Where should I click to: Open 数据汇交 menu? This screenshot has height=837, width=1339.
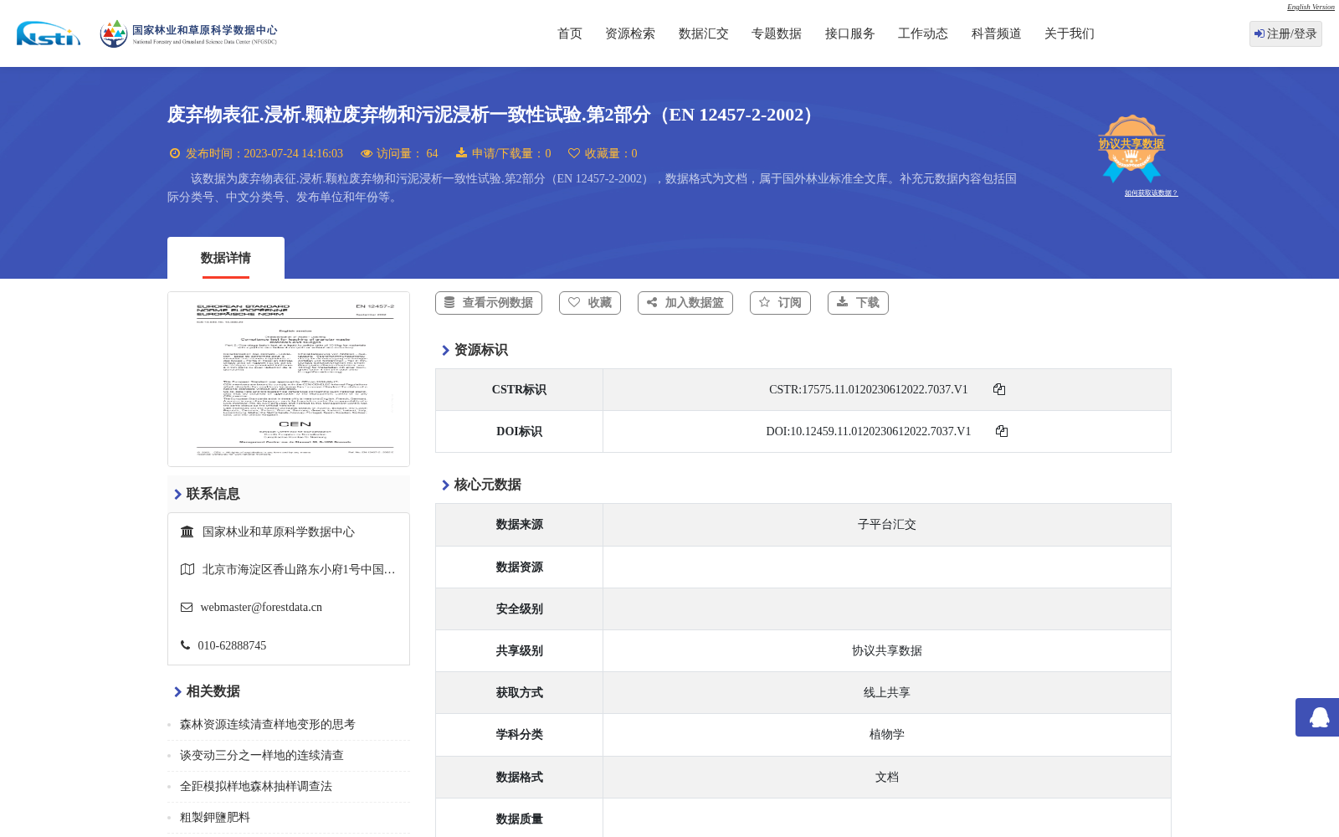[704, 33]
